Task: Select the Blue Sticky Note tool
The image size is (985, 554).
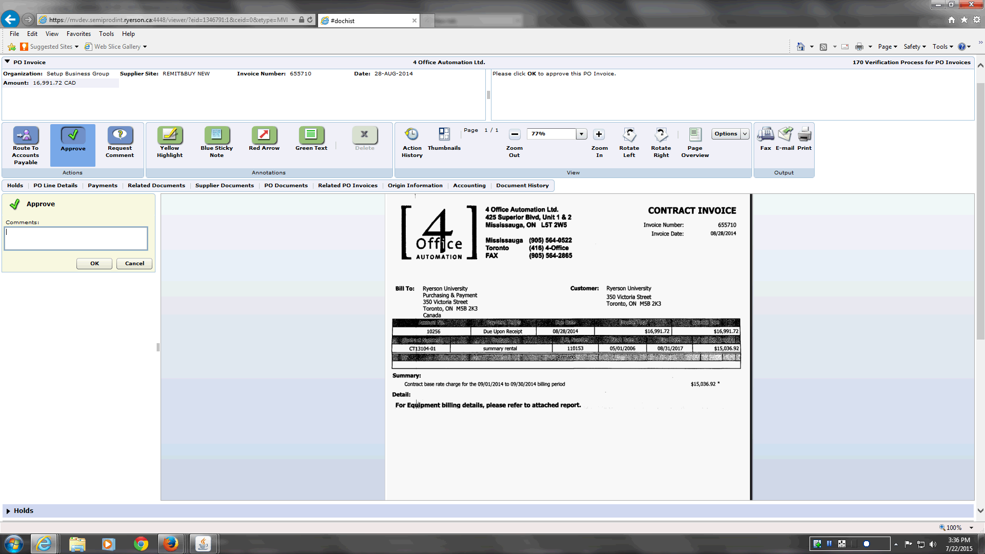Action: tap(216, 135)
